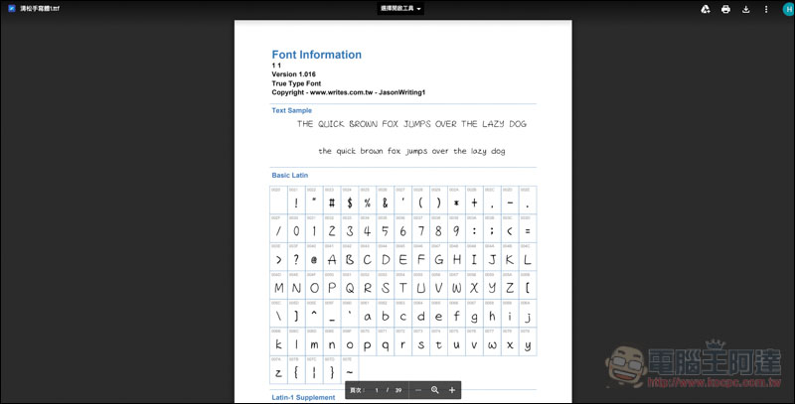Download the font file
Image resolution: width=795 pixels, height=404 pixels.
click(745, 9)
